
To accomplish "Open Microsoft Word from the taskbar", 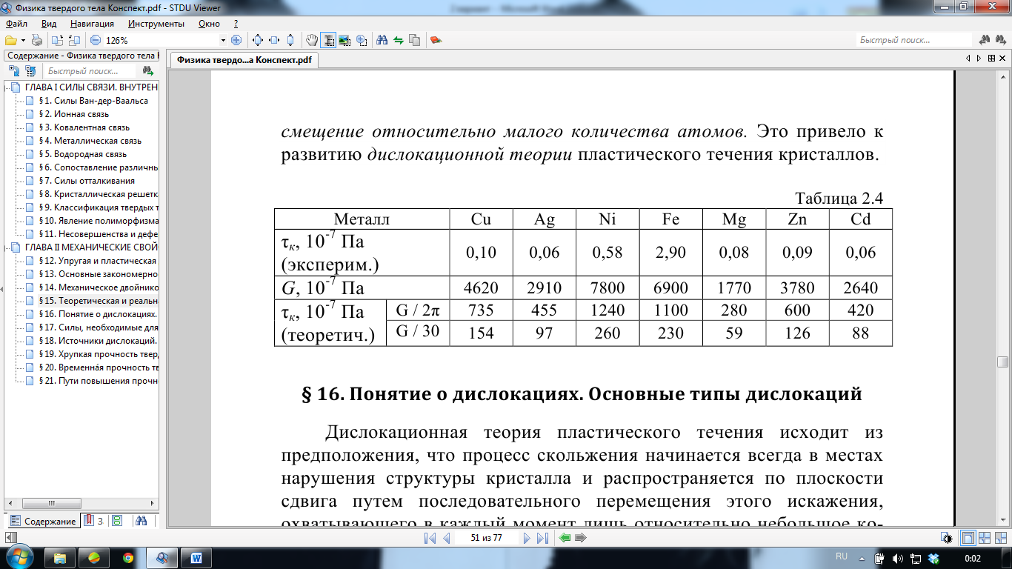I will tap(196, 557).
